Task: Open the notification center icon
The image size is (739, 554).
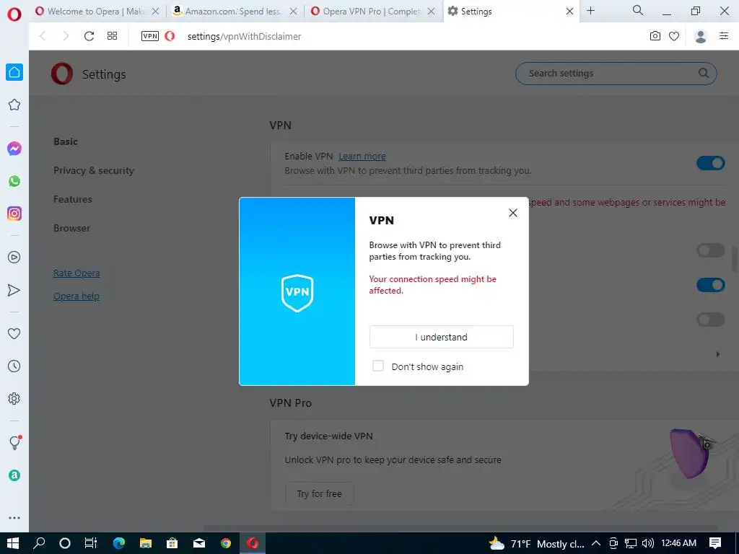Action: point(715,543)
